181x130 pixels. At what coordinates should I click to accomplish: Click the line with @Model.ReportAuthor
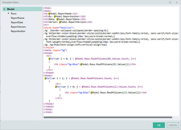pyautogui.click(x=65, y=16)
